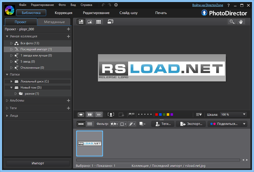Add a new smart collection with plus

(68, 36)
